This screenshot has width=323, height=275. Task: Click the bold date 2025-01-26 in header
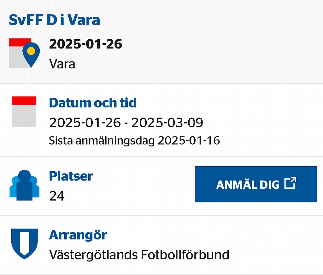click(x=85, y=44)
